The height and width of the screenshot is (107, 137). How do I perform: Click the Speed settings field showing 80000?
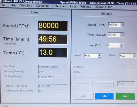click(x=114, y=25)
